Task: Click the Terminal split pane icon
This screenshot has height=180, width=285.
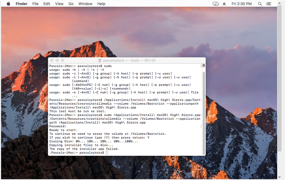Action: tap(204, 66)
